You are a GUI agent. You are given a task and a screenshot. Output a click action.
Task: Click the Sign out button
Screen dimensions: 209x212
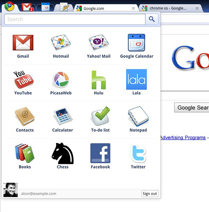coord(150,194)
